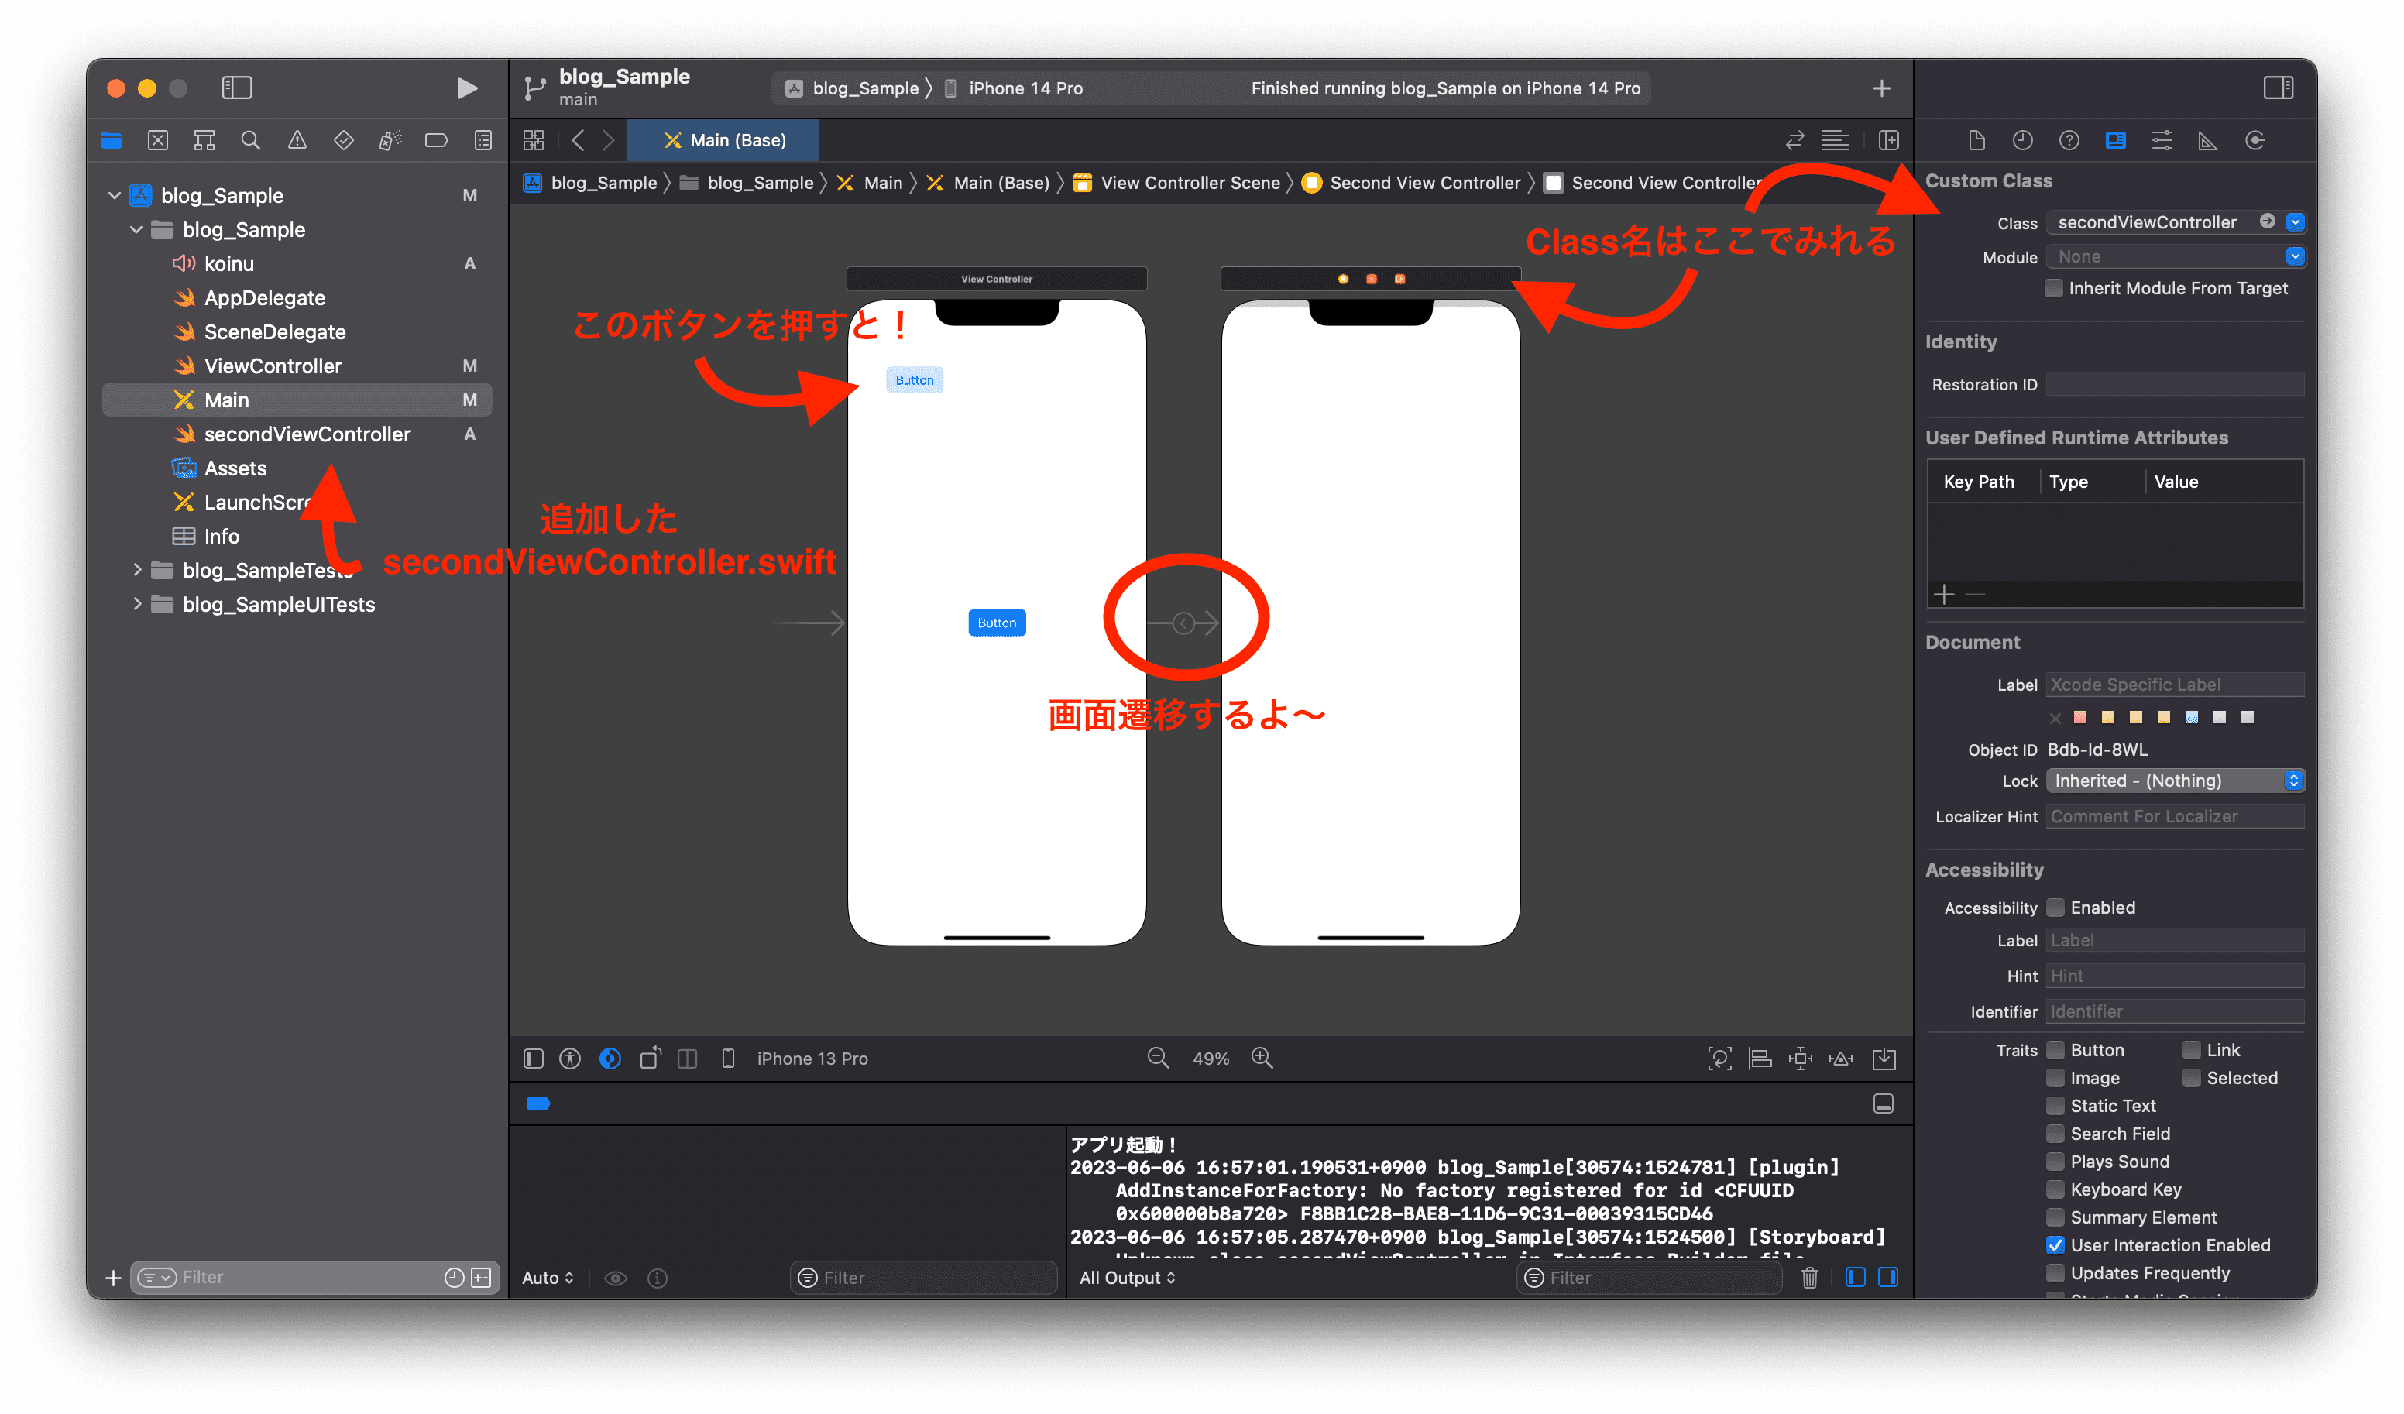Clear console with the trash icon

pos(1810,1278)
